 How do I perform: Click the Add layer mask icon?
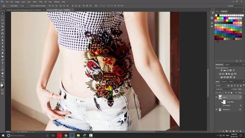click(227, 131)
